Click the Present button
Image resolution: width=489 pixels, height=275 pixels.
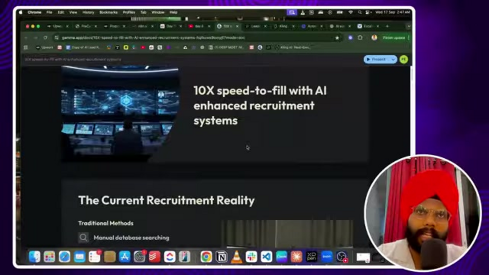click(x=378, y=59)
